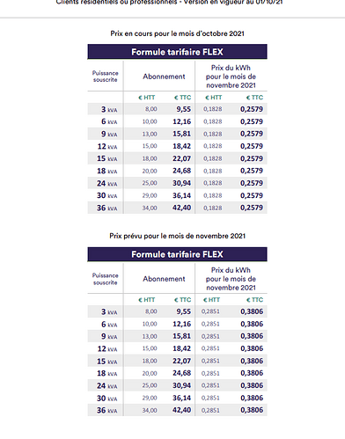
Task: Click the heading Prix en cours pour octobre 2021
Action: [177, 33]
